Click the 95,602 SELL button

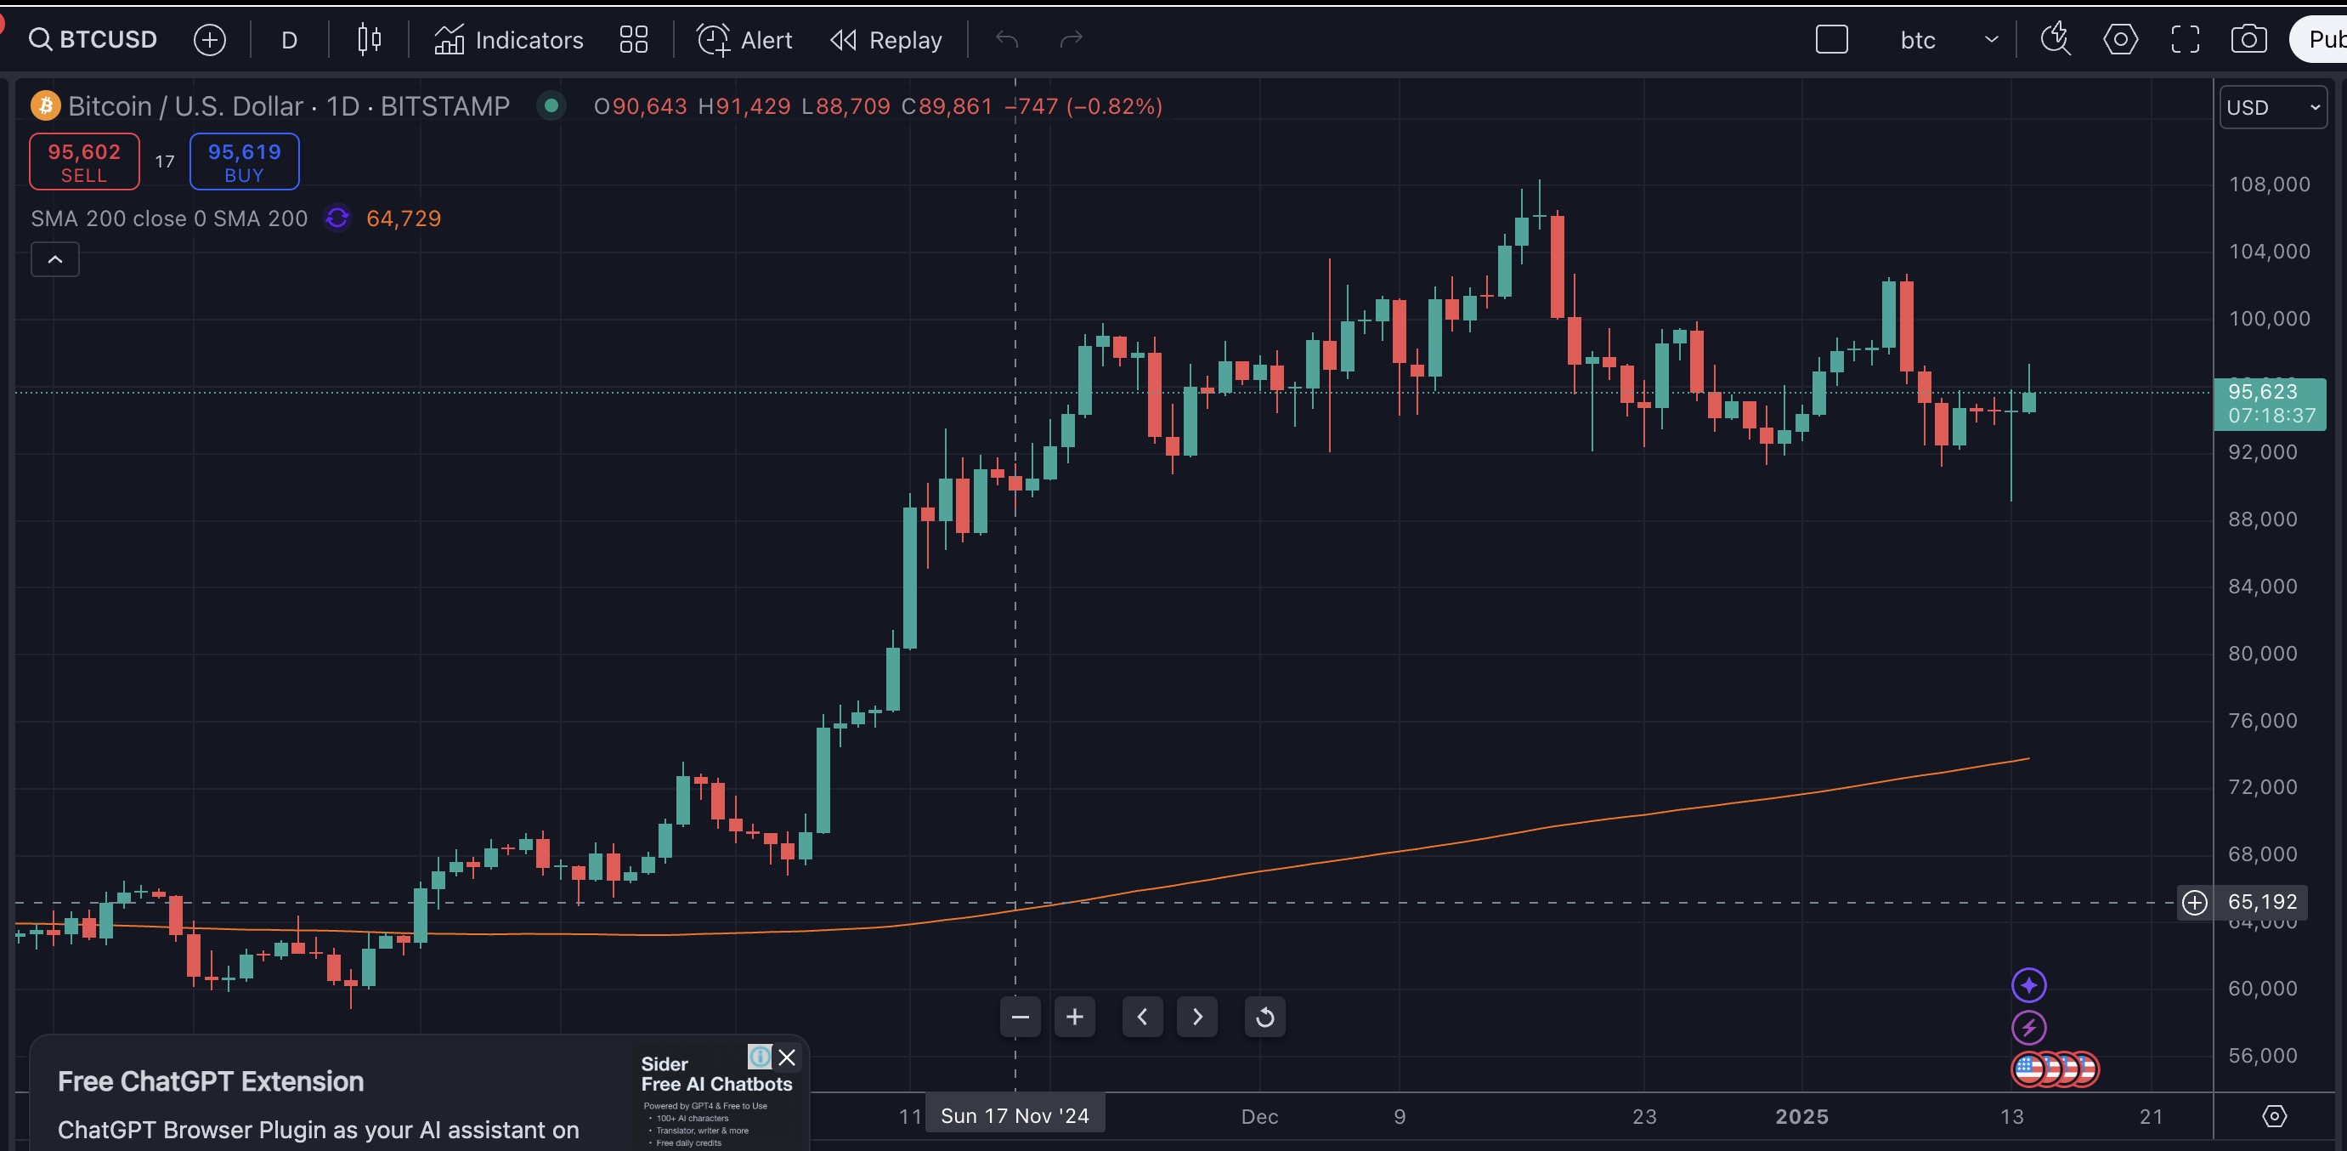point(84,162)
